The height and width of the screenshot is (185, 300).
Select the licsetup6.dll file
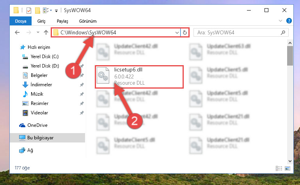tap(139, 76)
